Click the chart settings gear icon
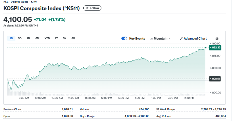 click(x=217, y=39)
